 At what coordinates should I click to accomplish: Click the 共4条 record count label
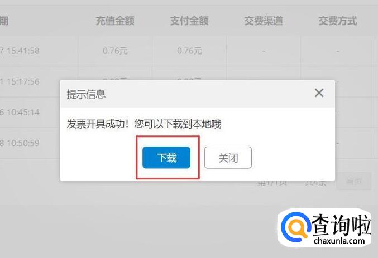pos(315,183)
